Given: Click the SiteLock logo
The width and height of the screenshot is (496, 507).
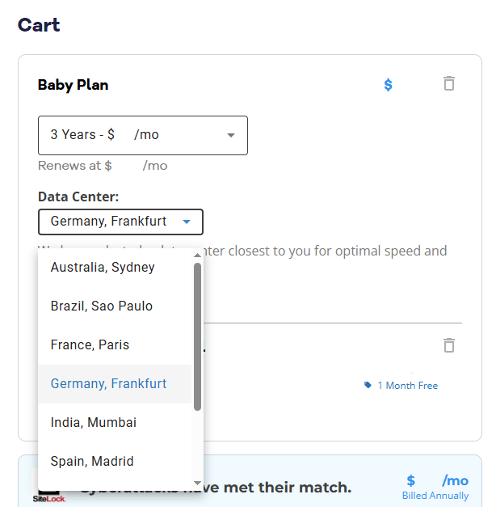Looking at the screenshot, I should coord(48,494).
